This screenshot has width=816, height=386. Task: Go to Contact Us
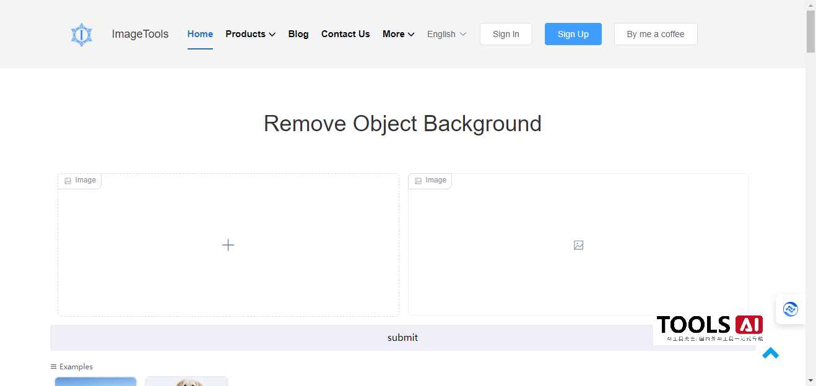pyautogui.click(x=345, y=34)
